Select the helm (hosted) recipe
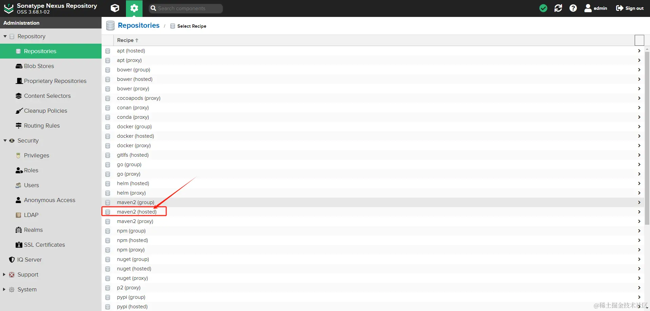650x311 pixels. pyautogui.click(x=372, y=183)
